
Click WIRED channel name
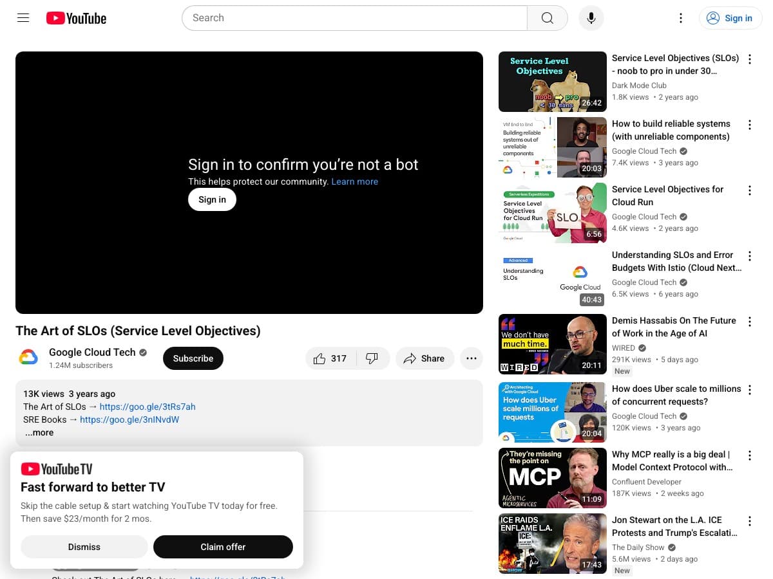[x=624, y=348]
